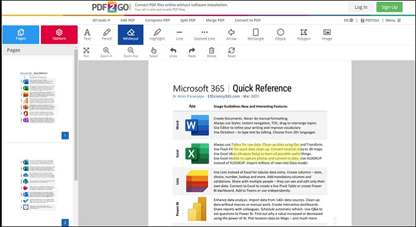Click the Zoom Out magnifier
The height and width of the screenshot is (227, 416).
pyautogui.click(x=131, y=52)
